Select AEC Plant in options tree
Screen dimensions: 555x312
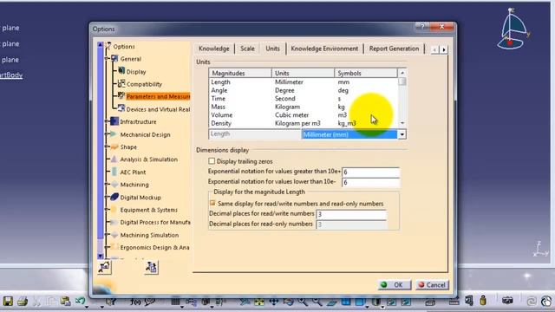point(133,172)
